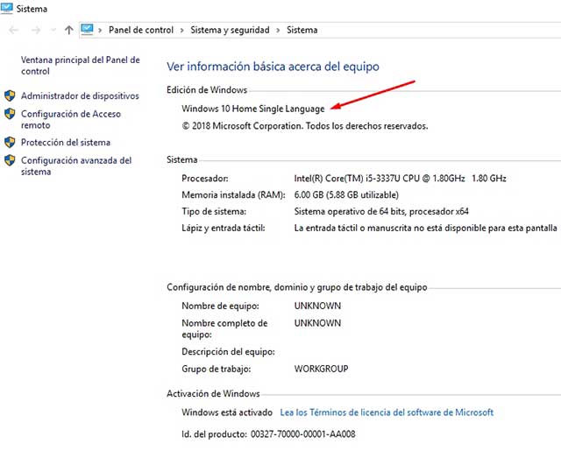This screenshot has height=465, width=561.
Task: Expand the chevron after Sistema y seguridad
Action: pyautogui.click(x=278, y=31)
